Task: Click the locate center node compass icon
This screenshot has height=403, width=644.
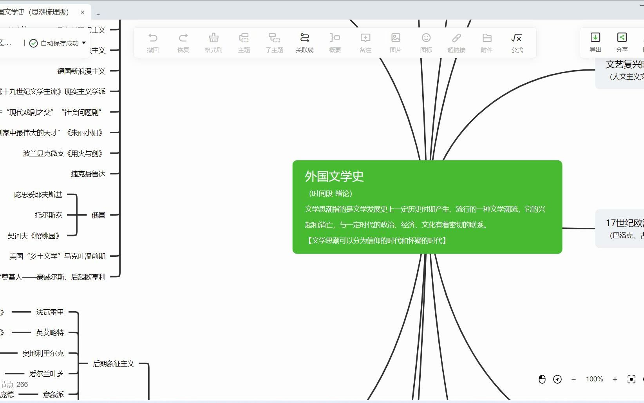Action: point(557,379)
